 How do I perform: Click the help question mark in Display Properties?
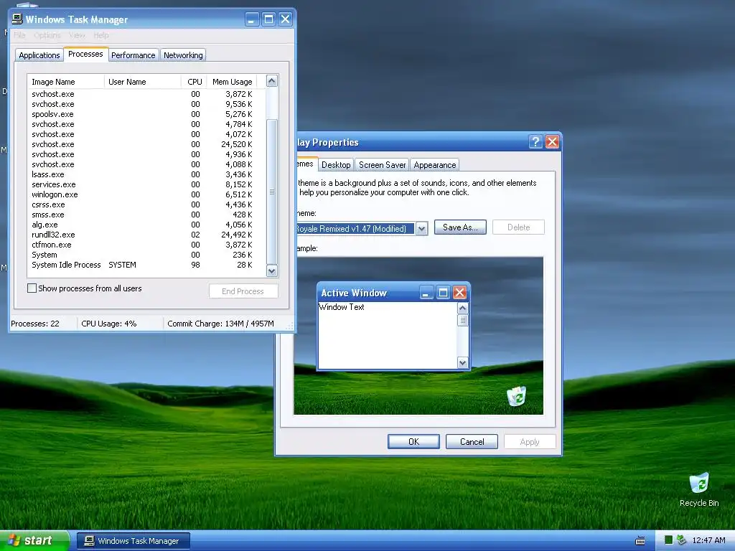coord(535,141)
